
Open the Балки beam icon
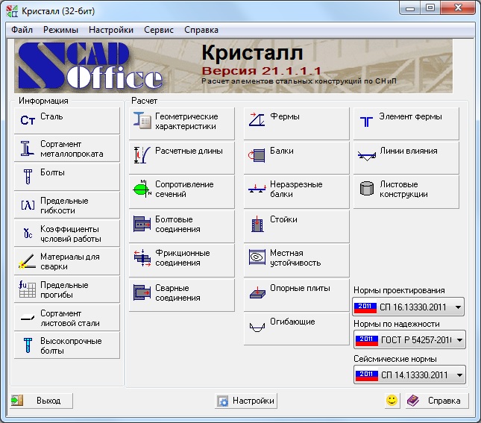tap(257, 155)
